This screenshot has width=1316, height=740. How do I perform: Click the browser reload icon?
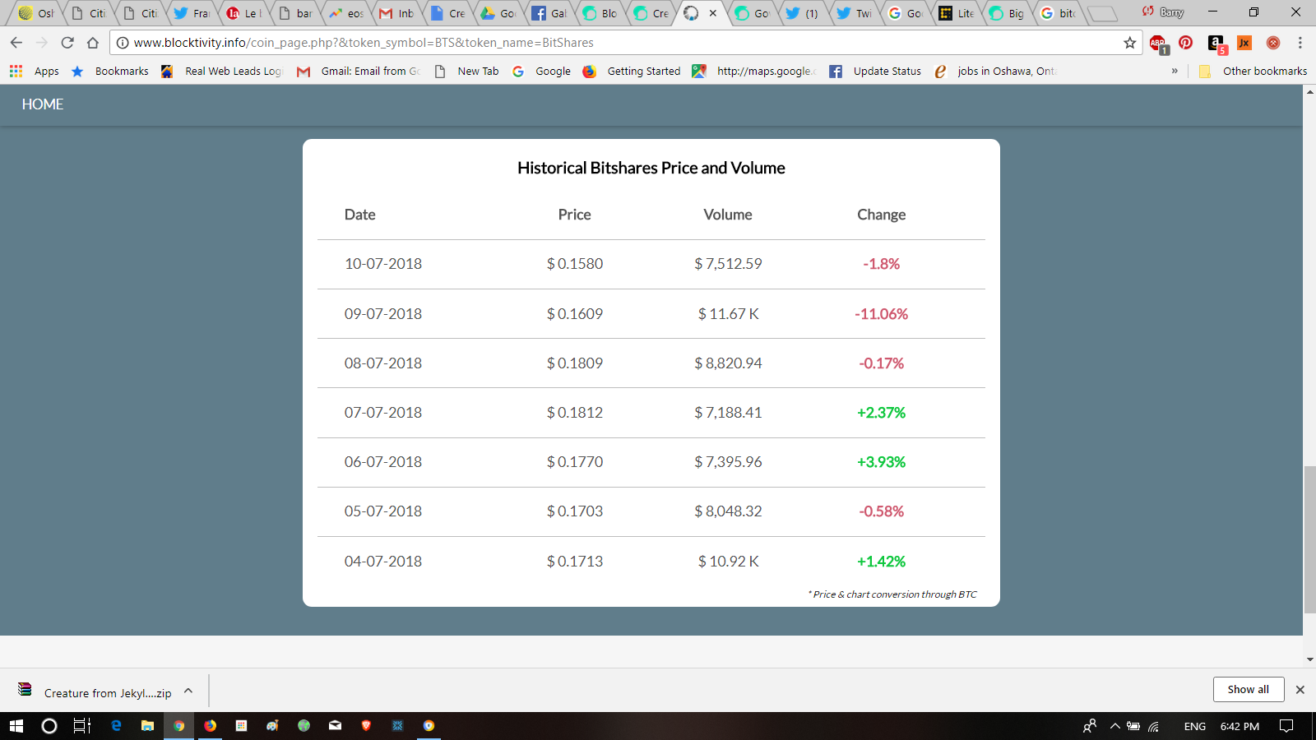pyautogui.click(x=67, y=43)
